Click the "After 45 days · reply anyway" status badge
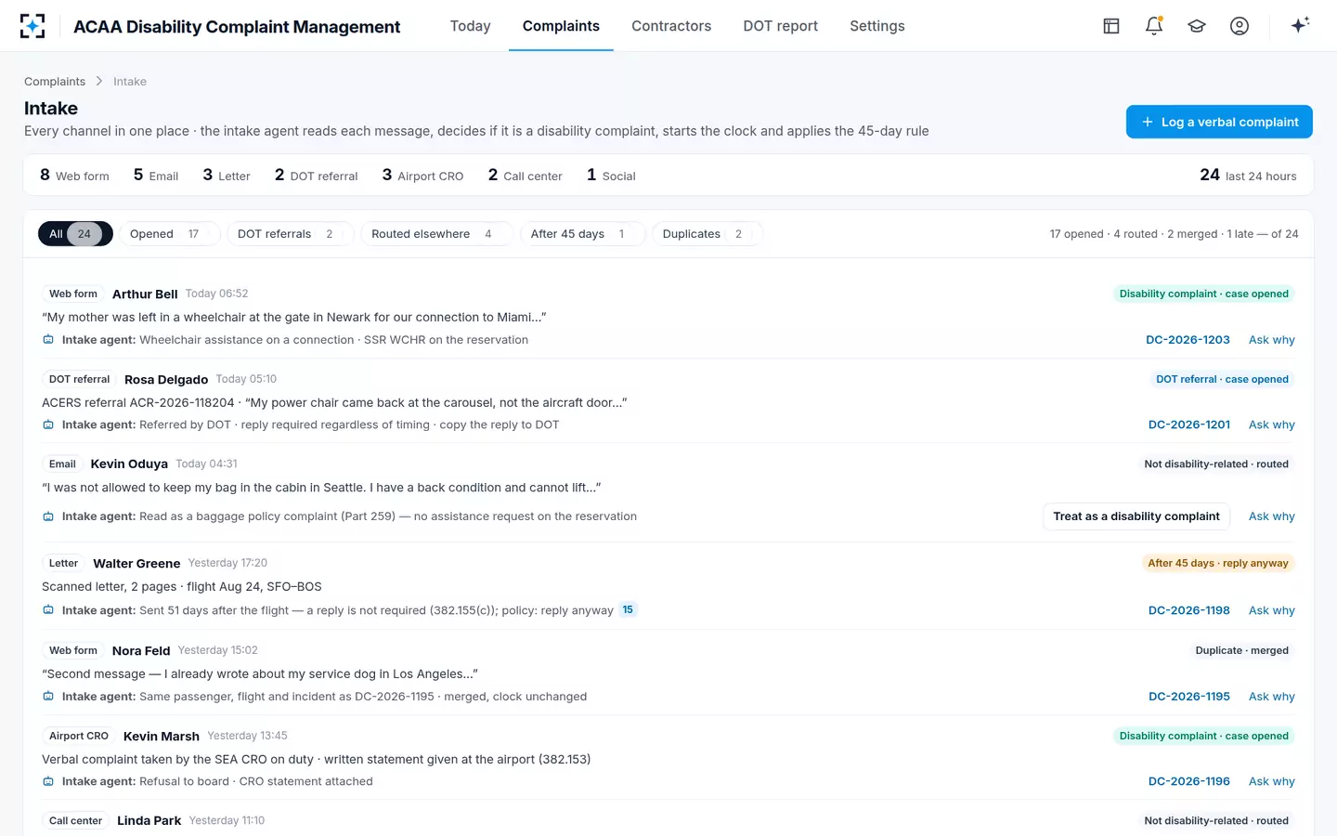This screenshot has width=1337, height=836. [x=1218, y=563]
